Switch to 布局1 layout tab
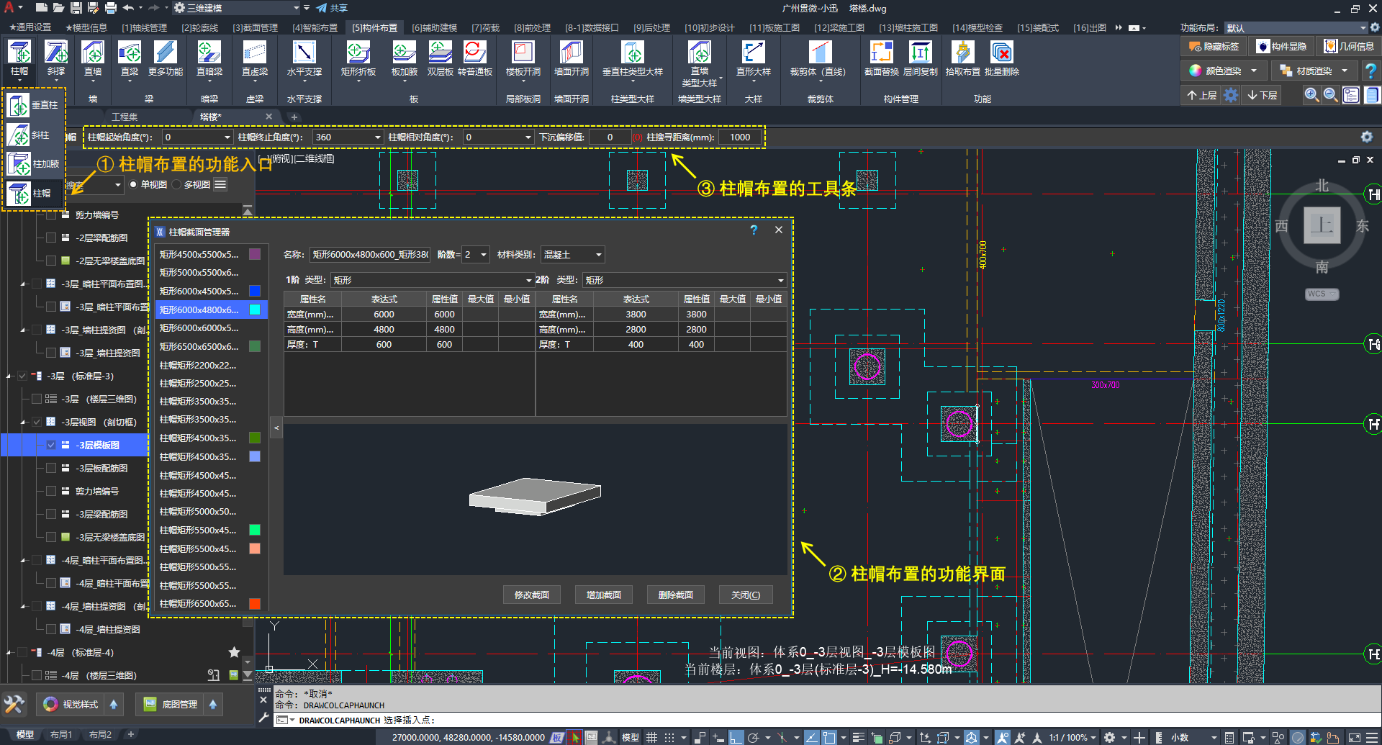The width and height of the screenshot is (1382, 745). point(61,735)
